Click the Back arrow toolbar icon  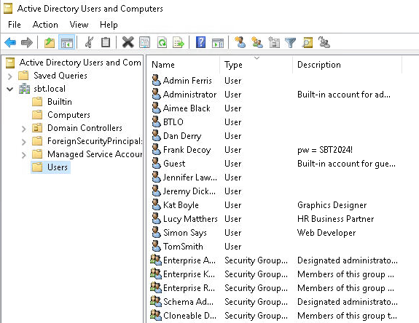coord(10,42)
